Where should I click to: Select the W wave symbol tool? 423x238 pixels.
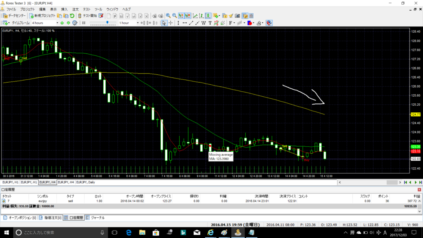[204, 23]
